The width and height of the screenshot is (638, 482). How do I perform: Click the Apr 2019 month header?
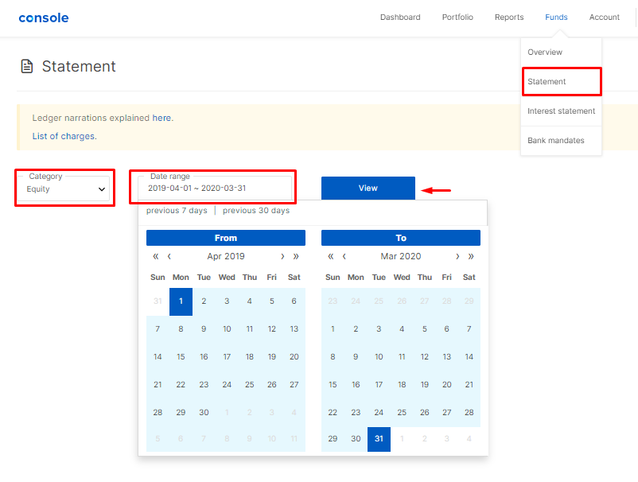point(226,256)
